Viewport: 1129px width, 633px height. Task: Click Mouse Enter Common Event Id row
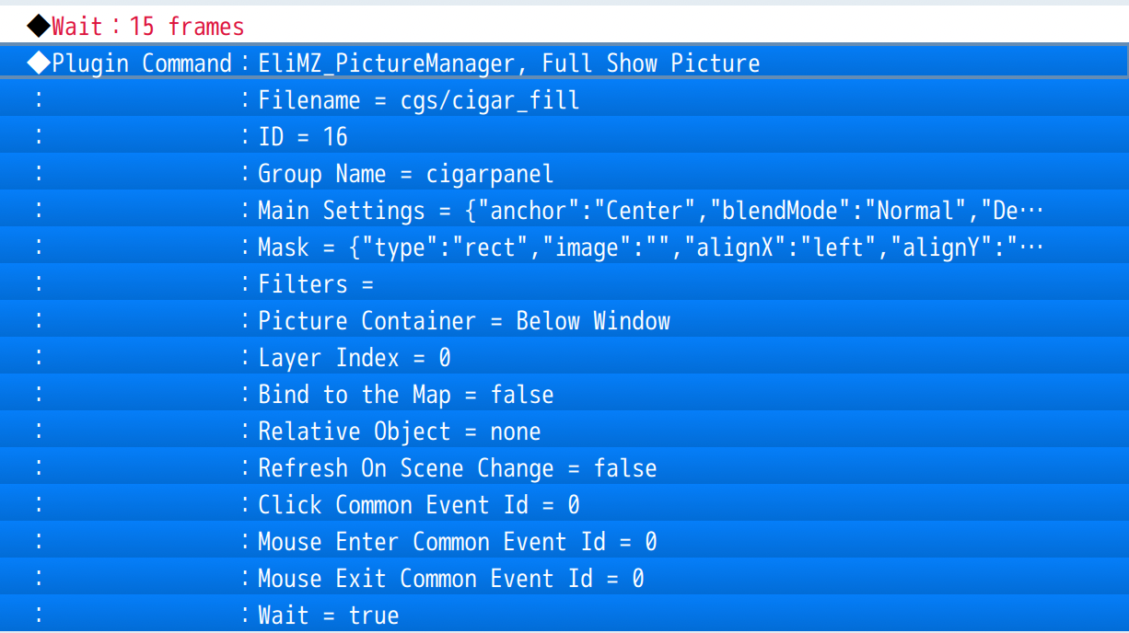coord(457,542)
